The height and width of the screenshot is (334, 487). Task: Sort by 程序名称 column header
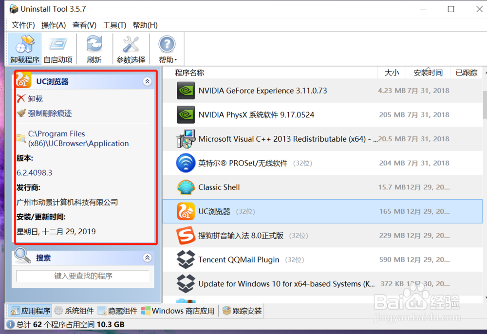(x=189, y=73)
